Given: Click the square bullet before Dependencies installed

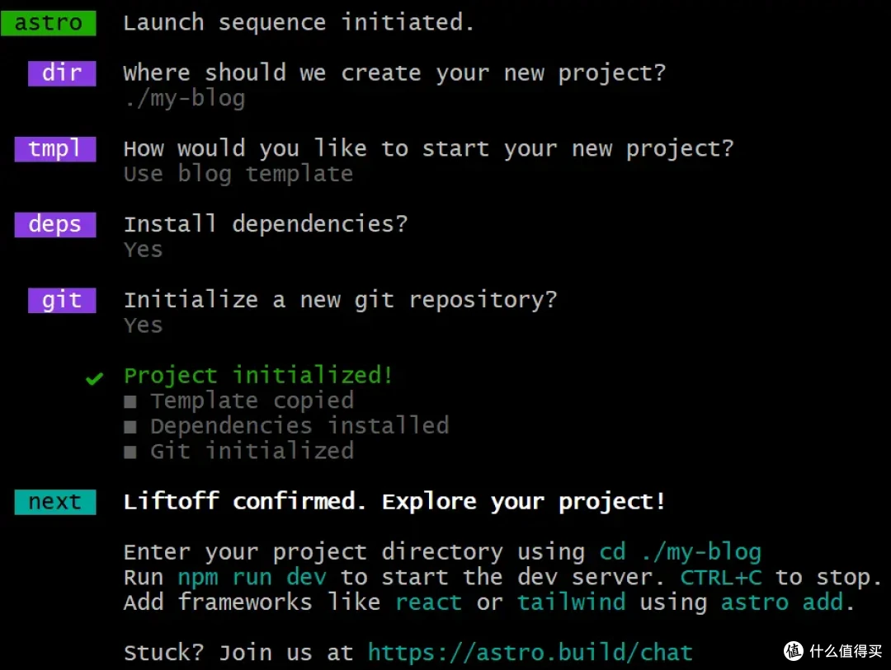Looking at the screenshot, I should (x=130, y=427).
